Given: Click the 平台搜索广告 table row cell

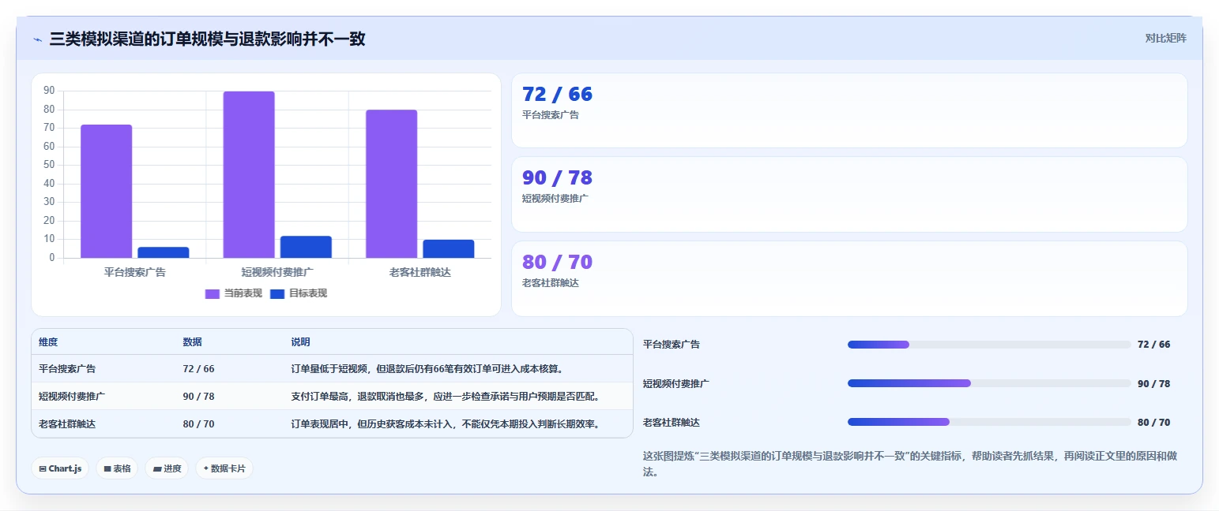Looking at the screenshot, I should tap(67, 368).
